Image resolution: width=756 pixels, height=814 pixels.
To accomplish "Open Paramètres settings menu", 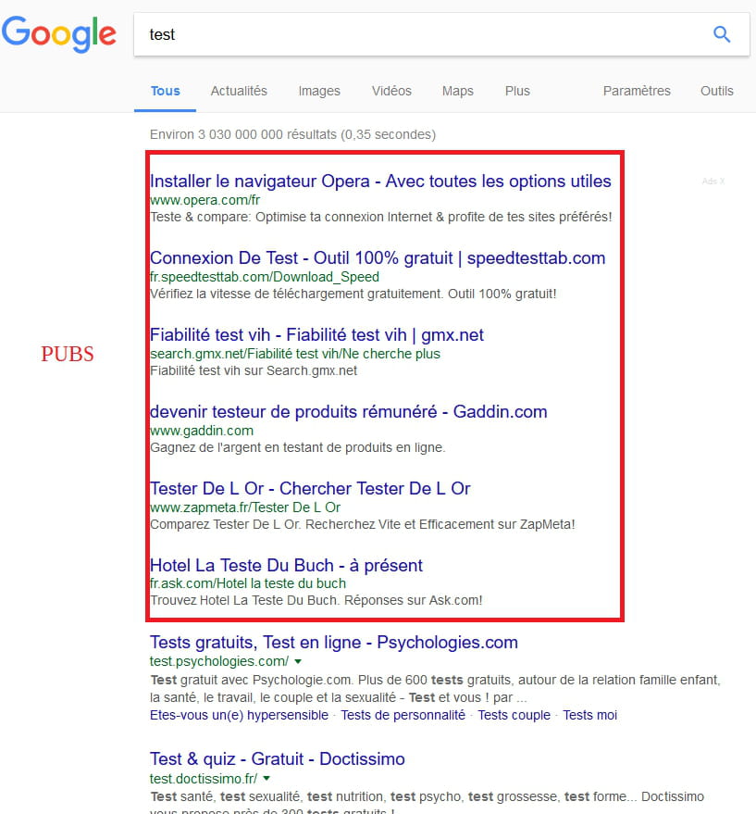I will click(637, 91).
